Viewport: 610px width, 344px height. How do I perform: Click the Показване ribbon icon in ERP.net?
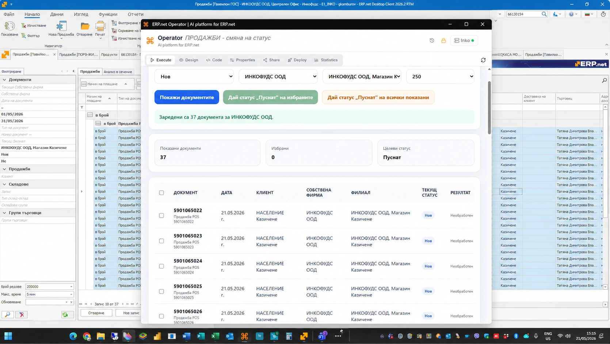point(9,26)
